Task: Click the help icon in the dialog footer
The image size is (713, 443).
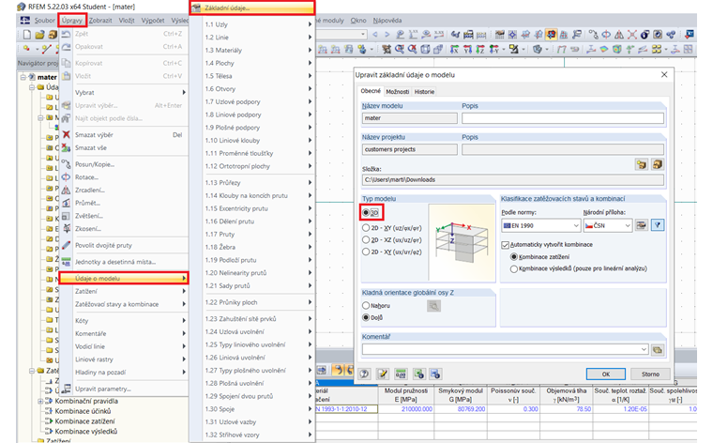Action: tap(364, 374)
